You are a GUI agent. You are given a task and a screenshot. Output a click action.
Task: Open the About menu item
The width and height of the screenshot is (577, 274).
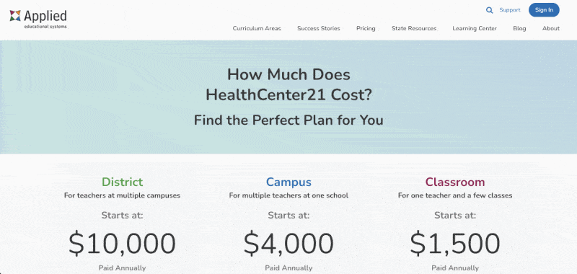(550, 28)
